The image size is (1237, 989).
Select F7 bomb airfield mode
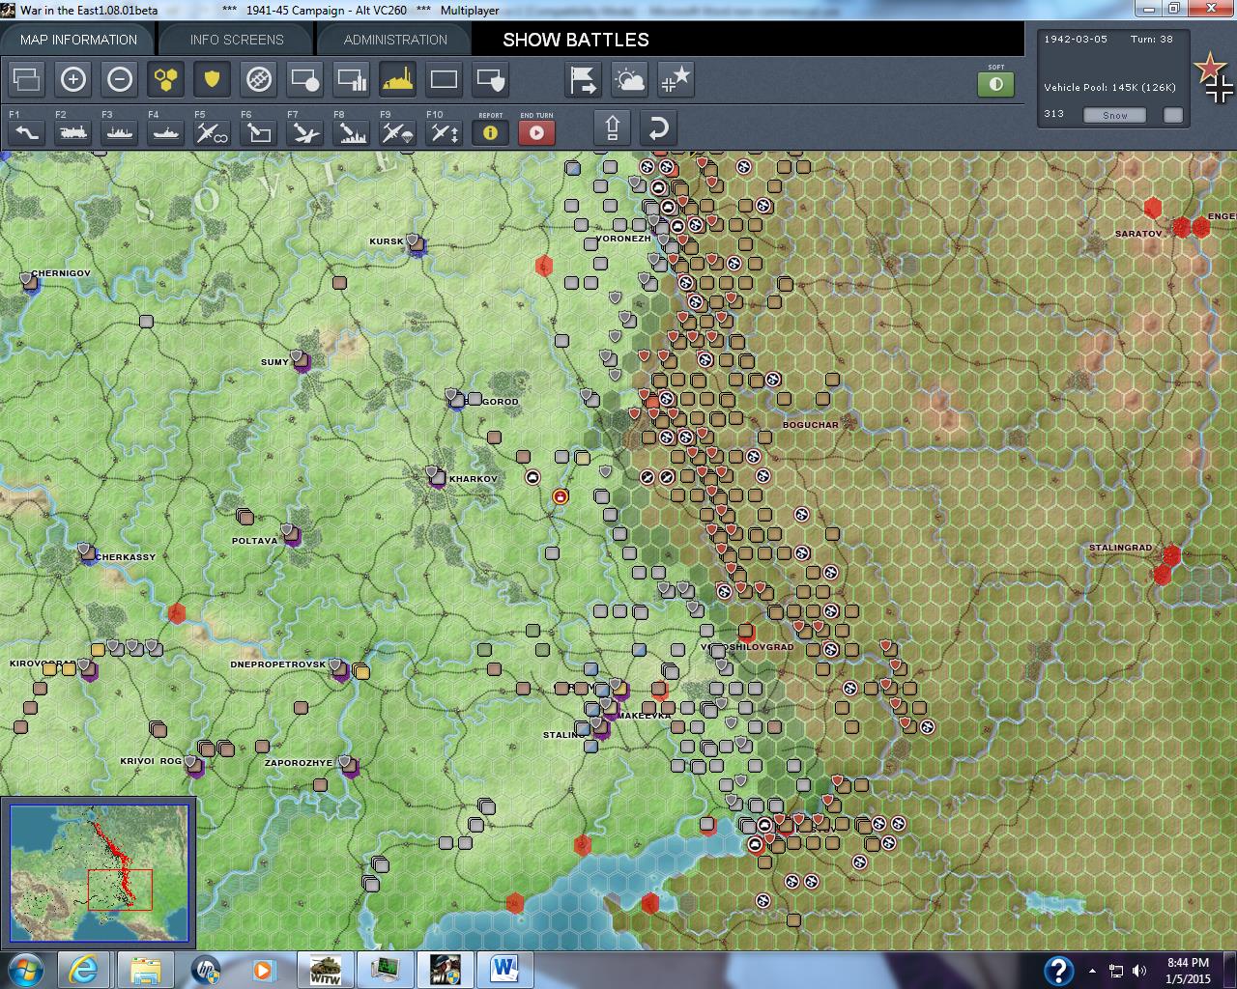(x=305, y=132)
